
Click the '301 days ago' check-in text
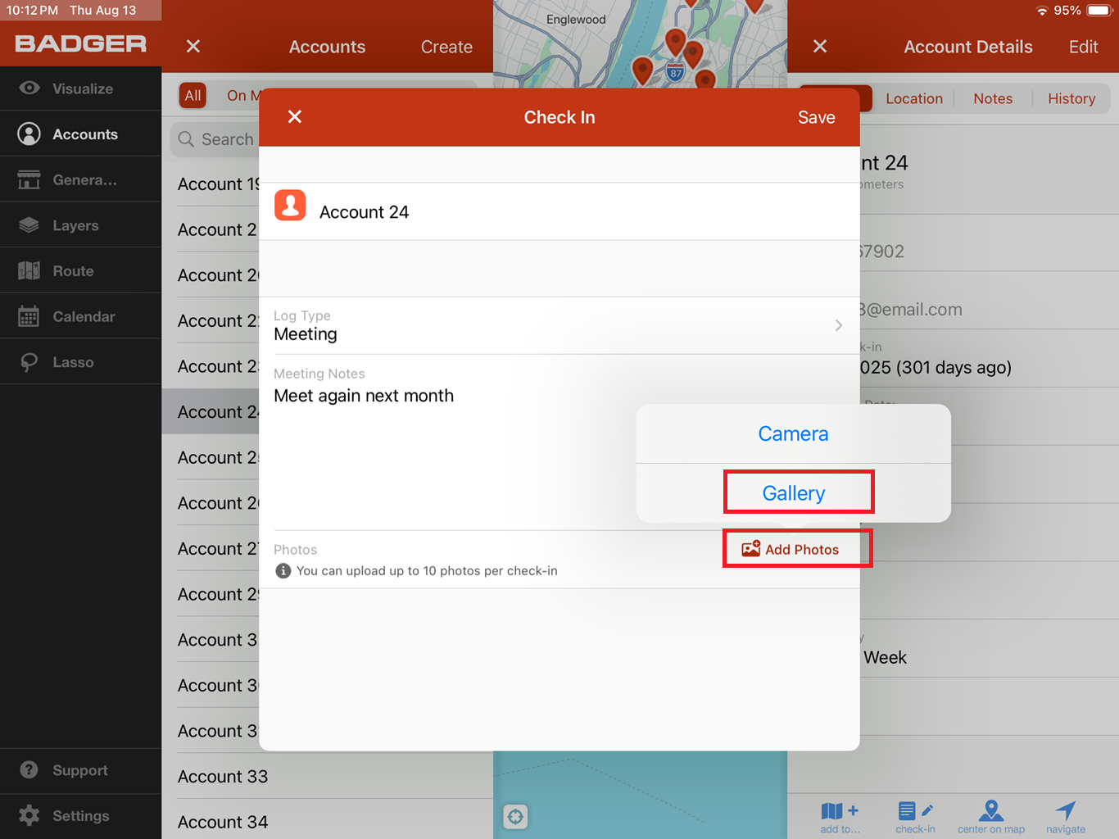[x=954, y=367]
